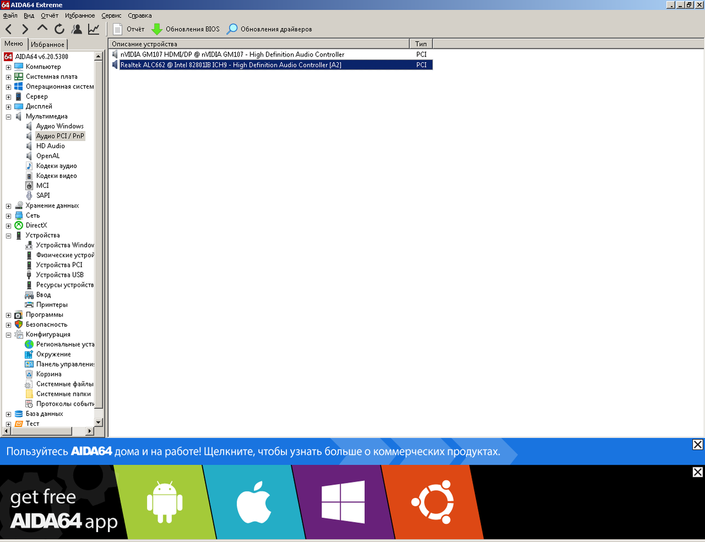
Task: Select Устройства USB tree item
Action: (60, 275)
